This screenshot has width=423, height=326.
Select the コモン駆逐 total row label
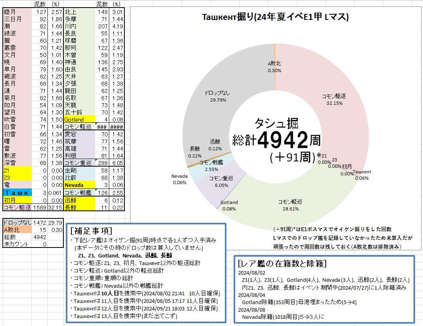tap(17, 207)
